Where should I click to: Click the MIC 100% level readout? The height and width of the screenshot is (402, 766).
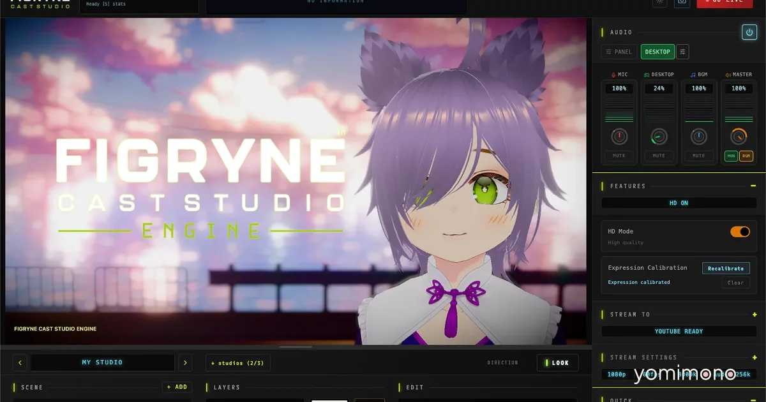coord(619,89)
